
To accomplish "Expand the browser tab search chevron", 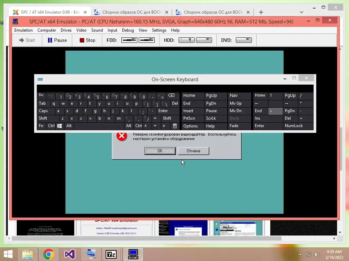I will tap(301, 12).
